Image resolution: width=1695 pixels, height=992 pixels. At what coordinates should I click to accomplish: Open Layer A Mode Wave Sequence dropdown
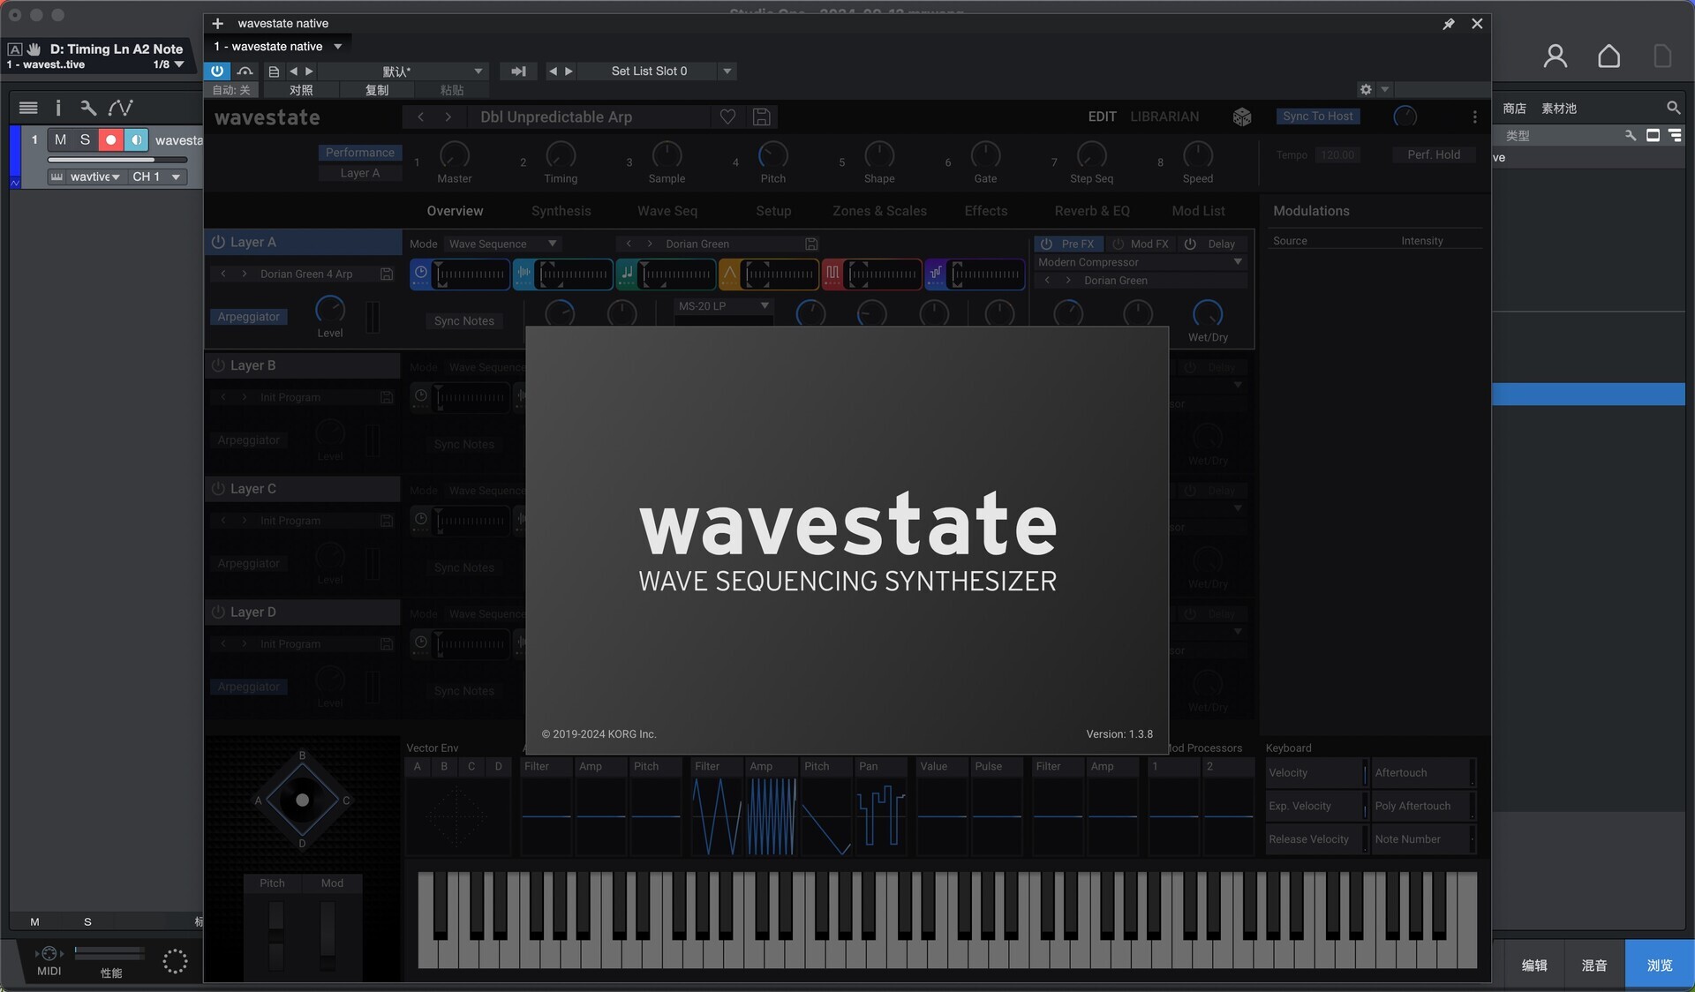(x=503, y=244)
